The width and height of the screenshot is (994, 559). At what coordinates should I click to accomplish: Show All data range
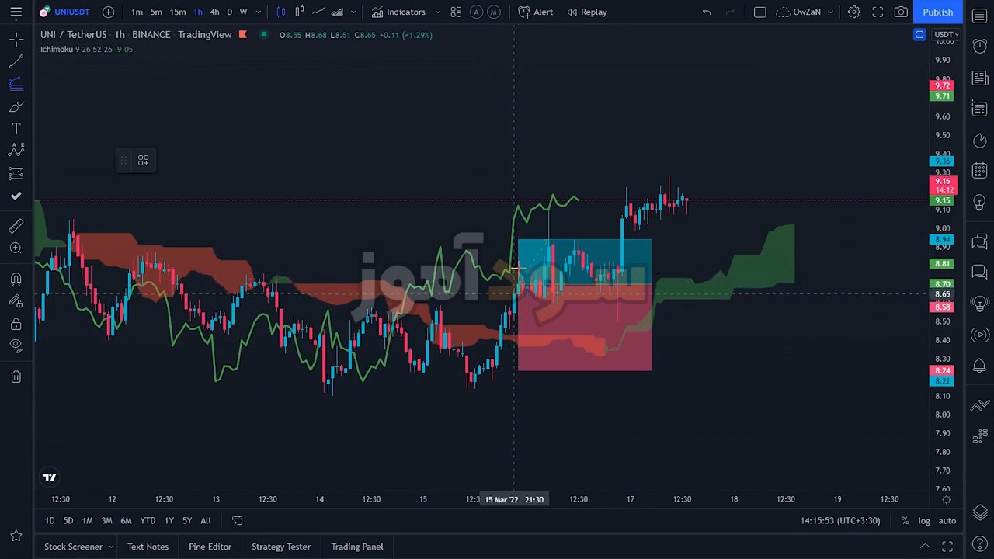click(206, 521)
